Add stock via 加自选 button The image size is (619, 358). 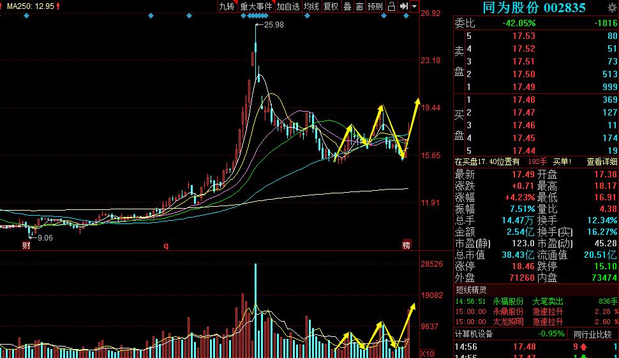click(288, 6)
